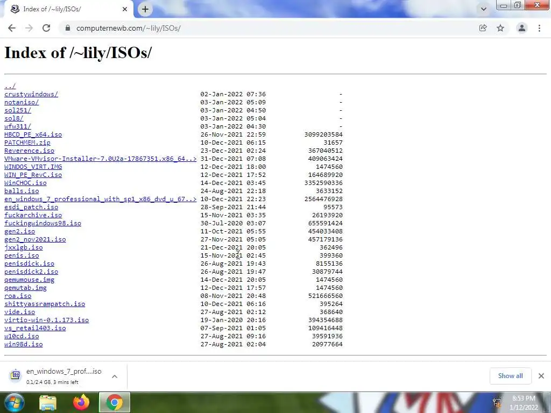Screen dimensions: 551x413
Task: Download the VMware-VMvisor-Installer file
Action: pos(101,159)
